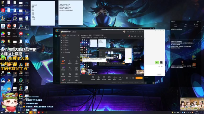The width and height of the screenshot is (204, 114).
Task: Select the first orange scene tab
Action: click(64, 35)
